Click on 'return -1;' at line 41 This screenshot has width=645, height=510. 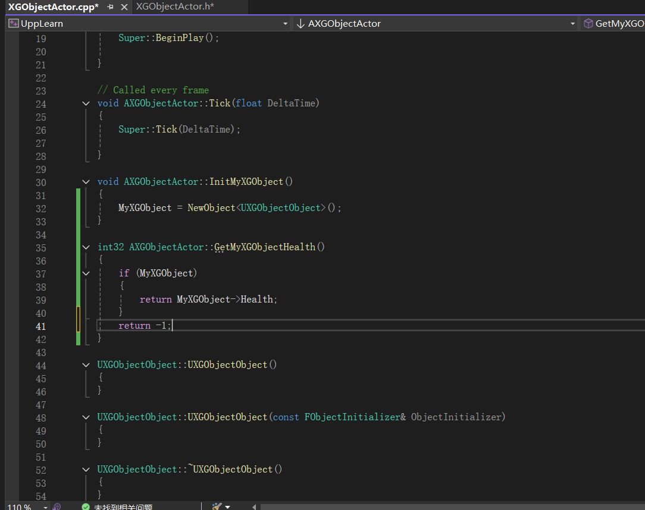click(145, 326)
